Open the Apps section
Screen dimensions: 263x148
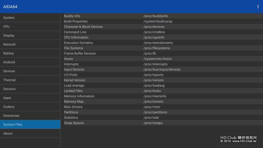(x=30, y=98)
